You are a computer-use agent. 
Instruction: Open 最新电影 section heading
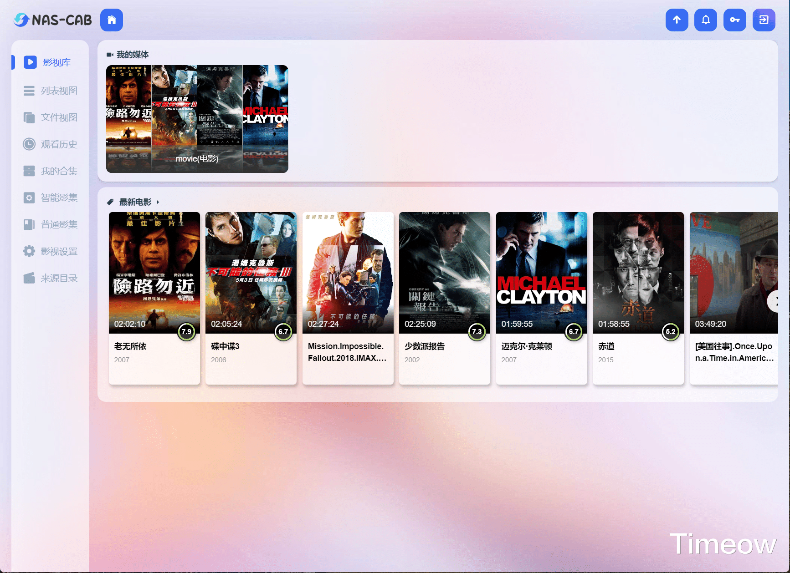point(135,202)
